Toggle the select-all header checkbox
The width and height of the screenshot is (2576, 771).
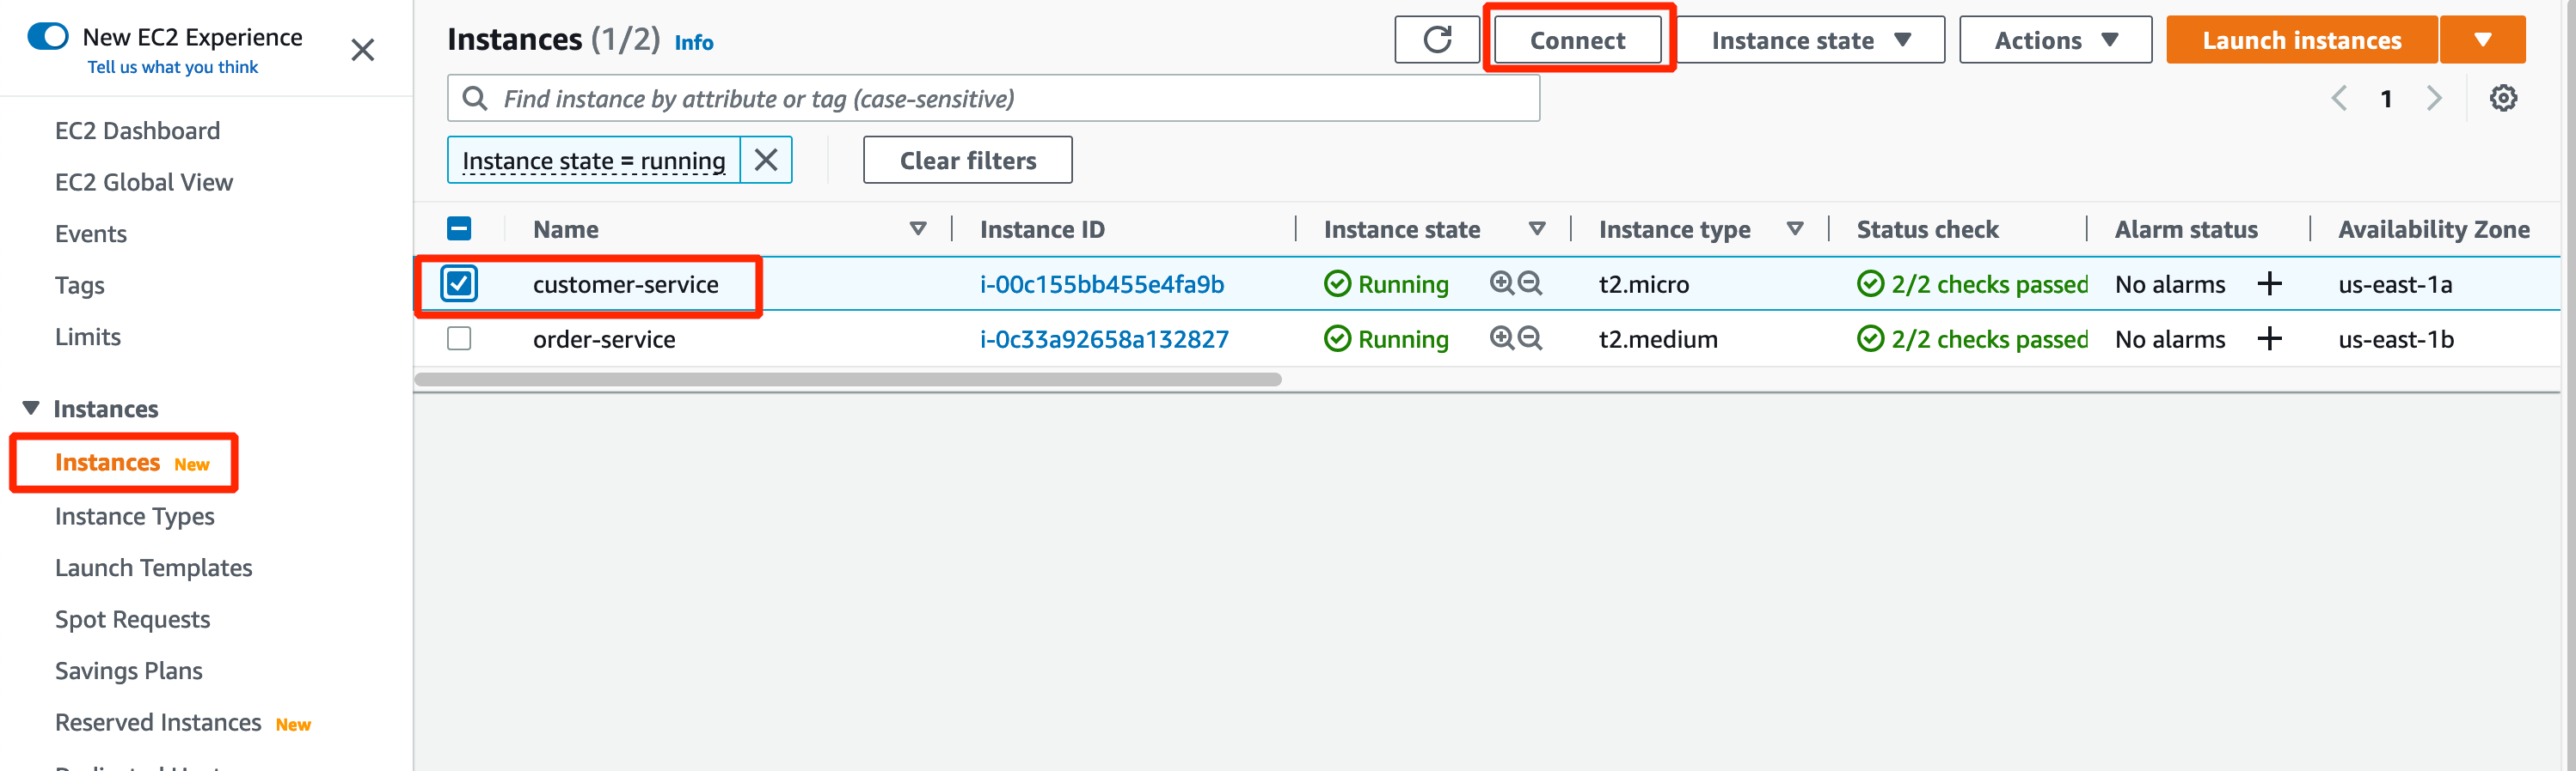459,228
